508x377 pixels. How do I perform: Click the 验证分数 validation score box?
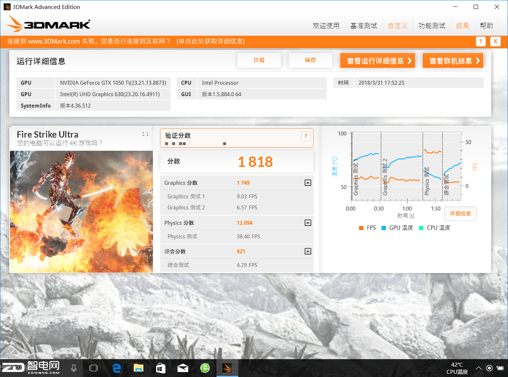[237, 138]
